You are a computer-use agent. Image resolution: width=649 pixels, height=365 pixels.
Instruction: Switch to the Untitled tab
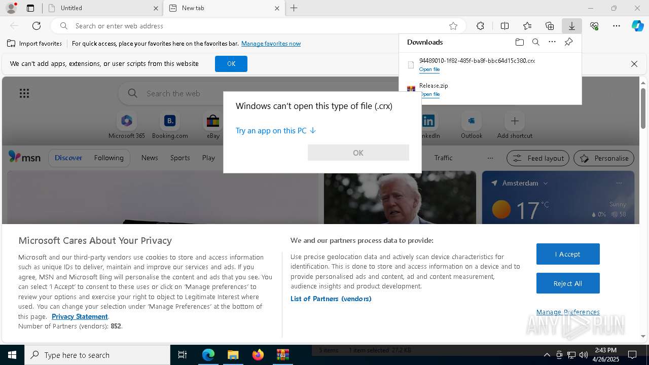point(103,8)
